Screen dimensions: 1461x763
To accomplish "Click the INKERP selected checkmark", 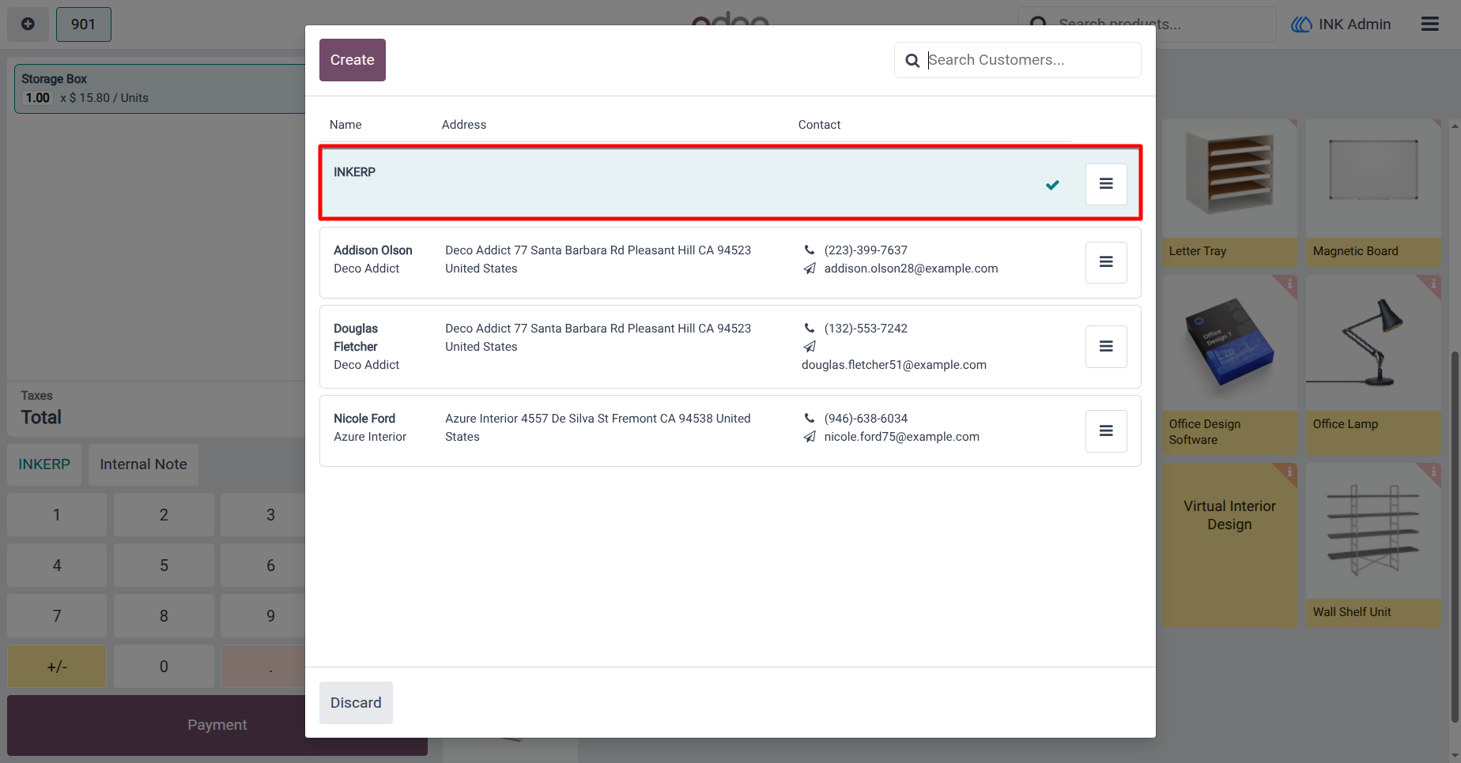I will 1052,185.
